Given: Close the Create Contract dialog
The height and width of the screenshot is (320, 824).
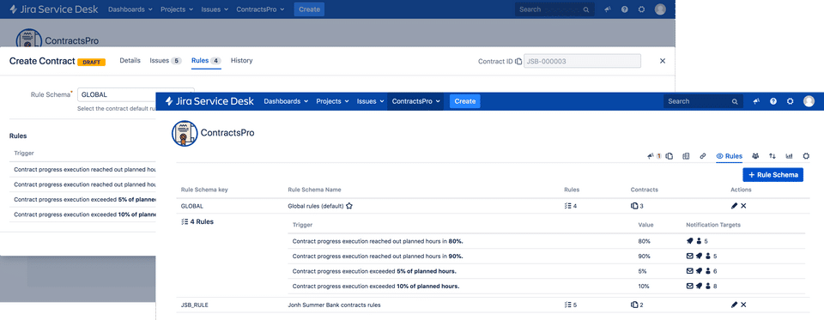Looking at the screenshot, I should tap(663, 61).
